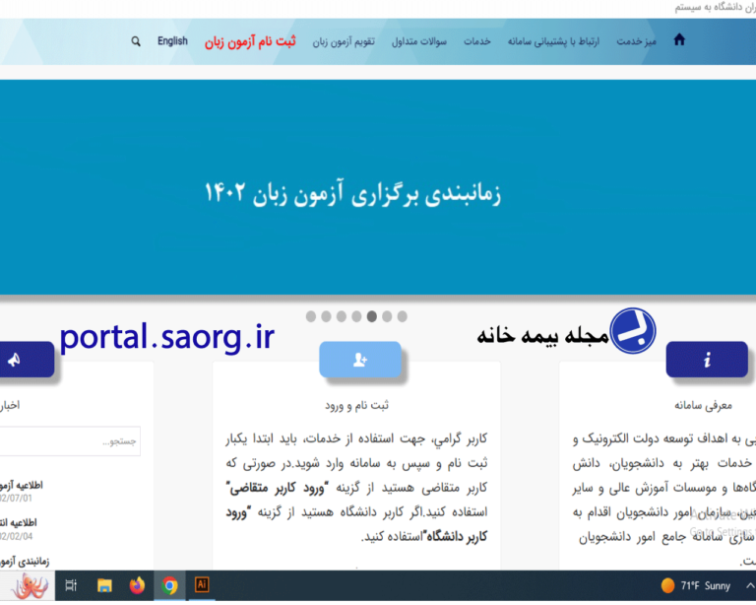Click the معرفی سامانه heading
The image size is (756, 605).
pyautogui.click(x=703, y=405)
